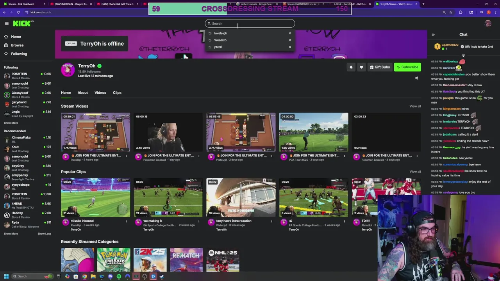Screen dimensions: 500x281
Task: Open asmongold channel in Following list
Action: [x=27, y=85]
